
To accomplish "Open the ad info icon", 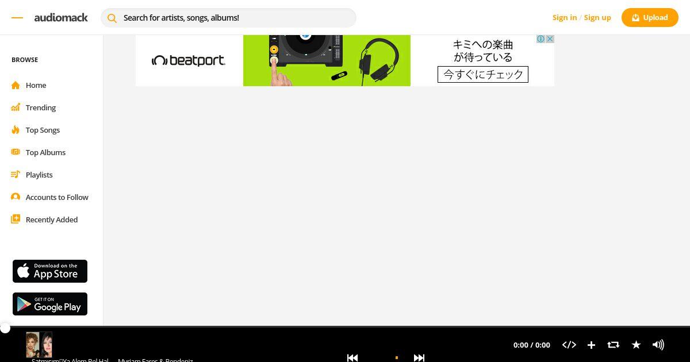I will [541, 39].
